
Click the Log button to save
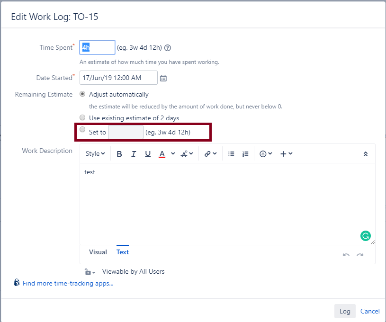pyautogui.click(x=345, y=311)
